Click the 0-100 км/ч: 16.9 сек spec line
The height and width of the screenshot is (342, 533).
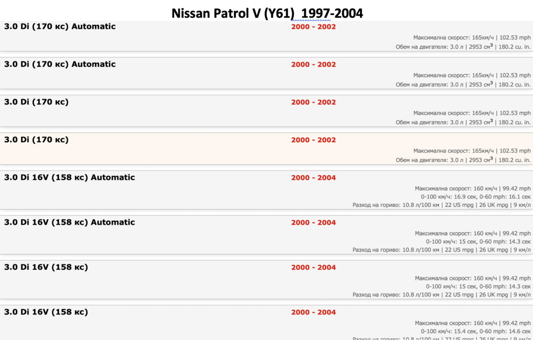476,197
